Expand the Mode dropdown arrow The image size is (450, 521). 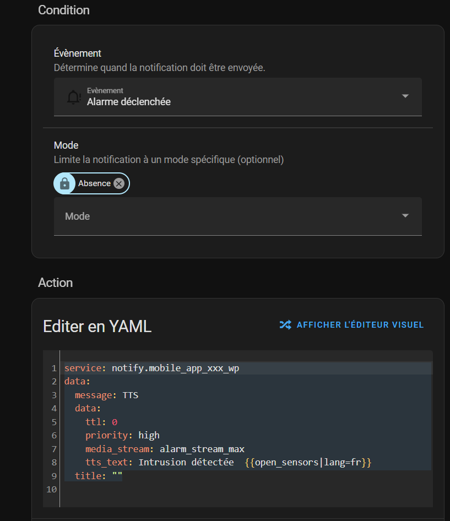point(405,216)
